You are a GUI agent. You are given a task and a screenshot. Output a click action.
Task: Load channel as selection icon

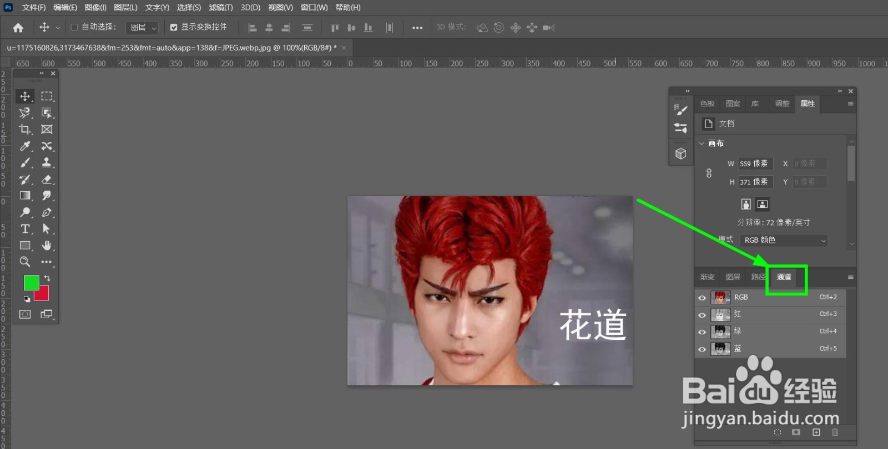(x=778, y=432)
